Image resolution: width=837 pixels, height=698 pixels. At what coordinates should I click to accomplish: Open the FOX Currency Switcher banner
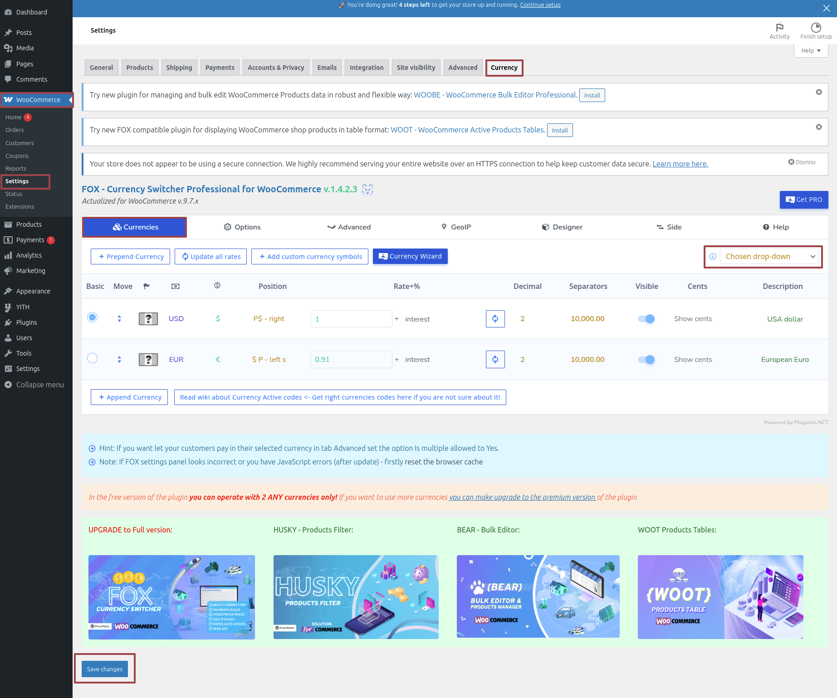(x=171, y=597)
